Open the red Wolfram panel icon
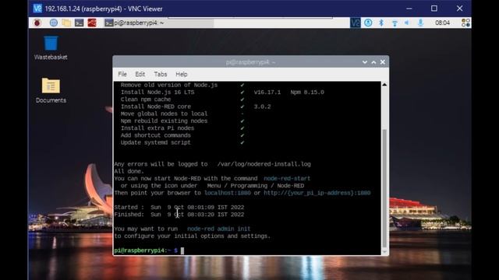 [x=92, y=23]
